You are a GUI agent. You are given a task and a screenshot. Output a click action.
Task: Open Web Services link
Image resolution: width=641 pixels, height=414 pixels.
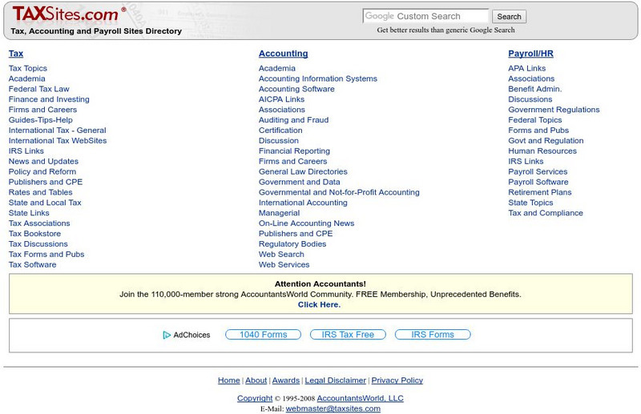click(x=284, y=265)
